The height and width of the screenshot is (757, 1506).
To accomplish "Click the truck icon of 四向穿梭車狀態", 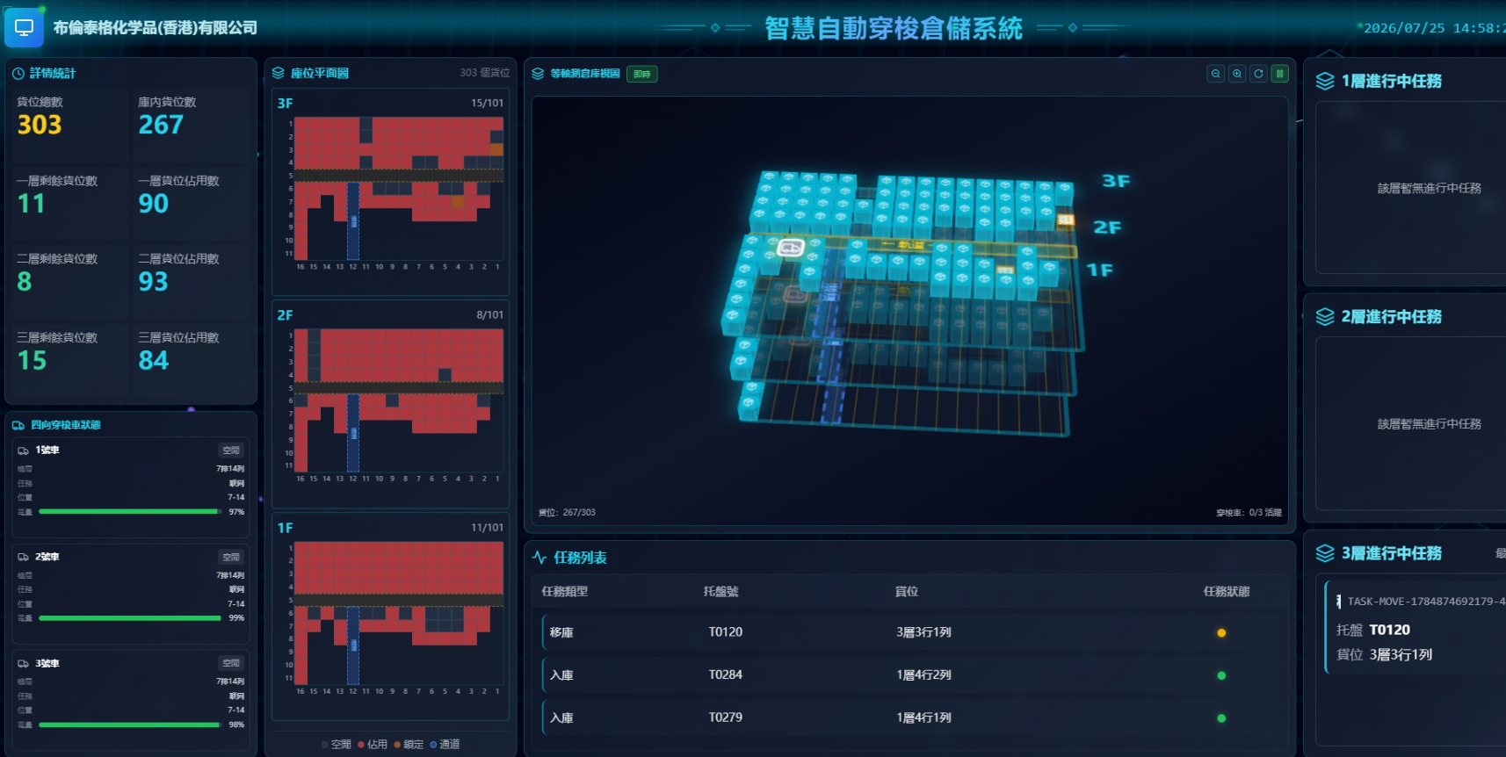I will [18, 425].
